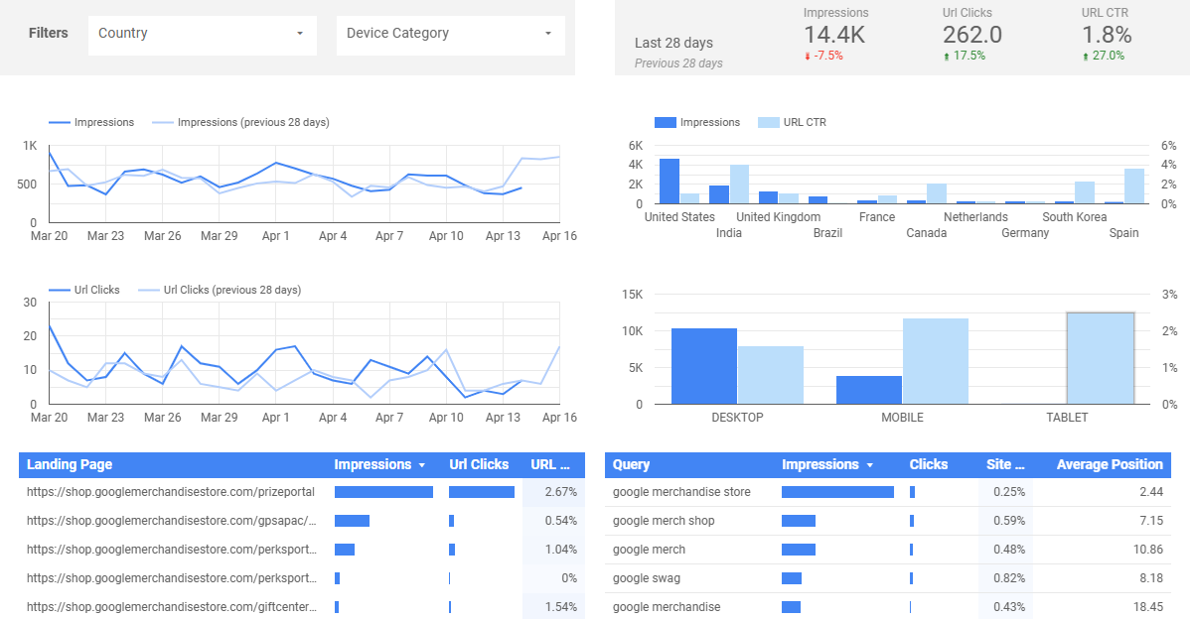Open the giftcenter landing page link
Image resolution: width=1190 pixels, height=619 pixels.
click(x=169, y=606)
